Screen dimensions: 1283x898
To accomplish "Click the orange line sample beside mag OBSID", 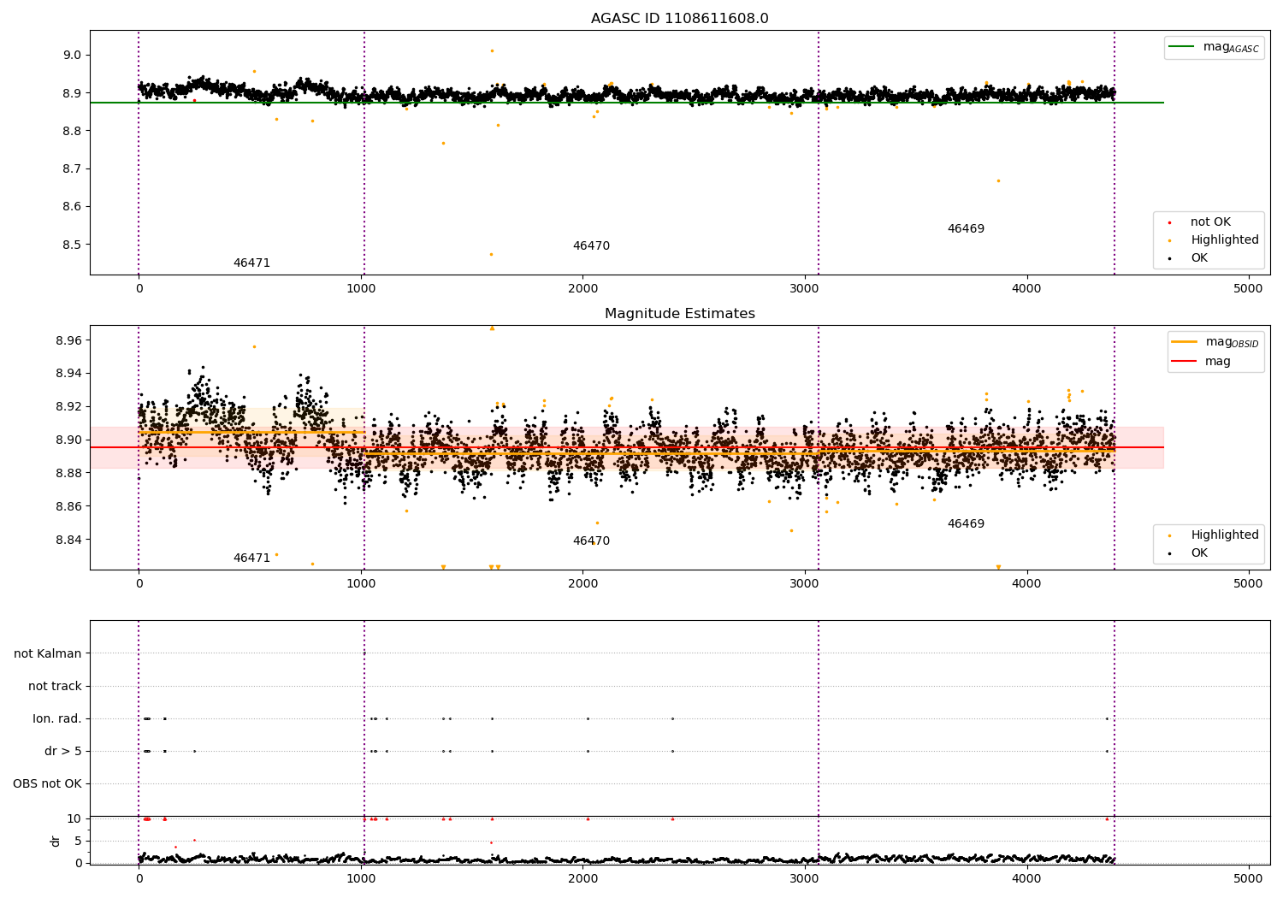I will 1184,342.
